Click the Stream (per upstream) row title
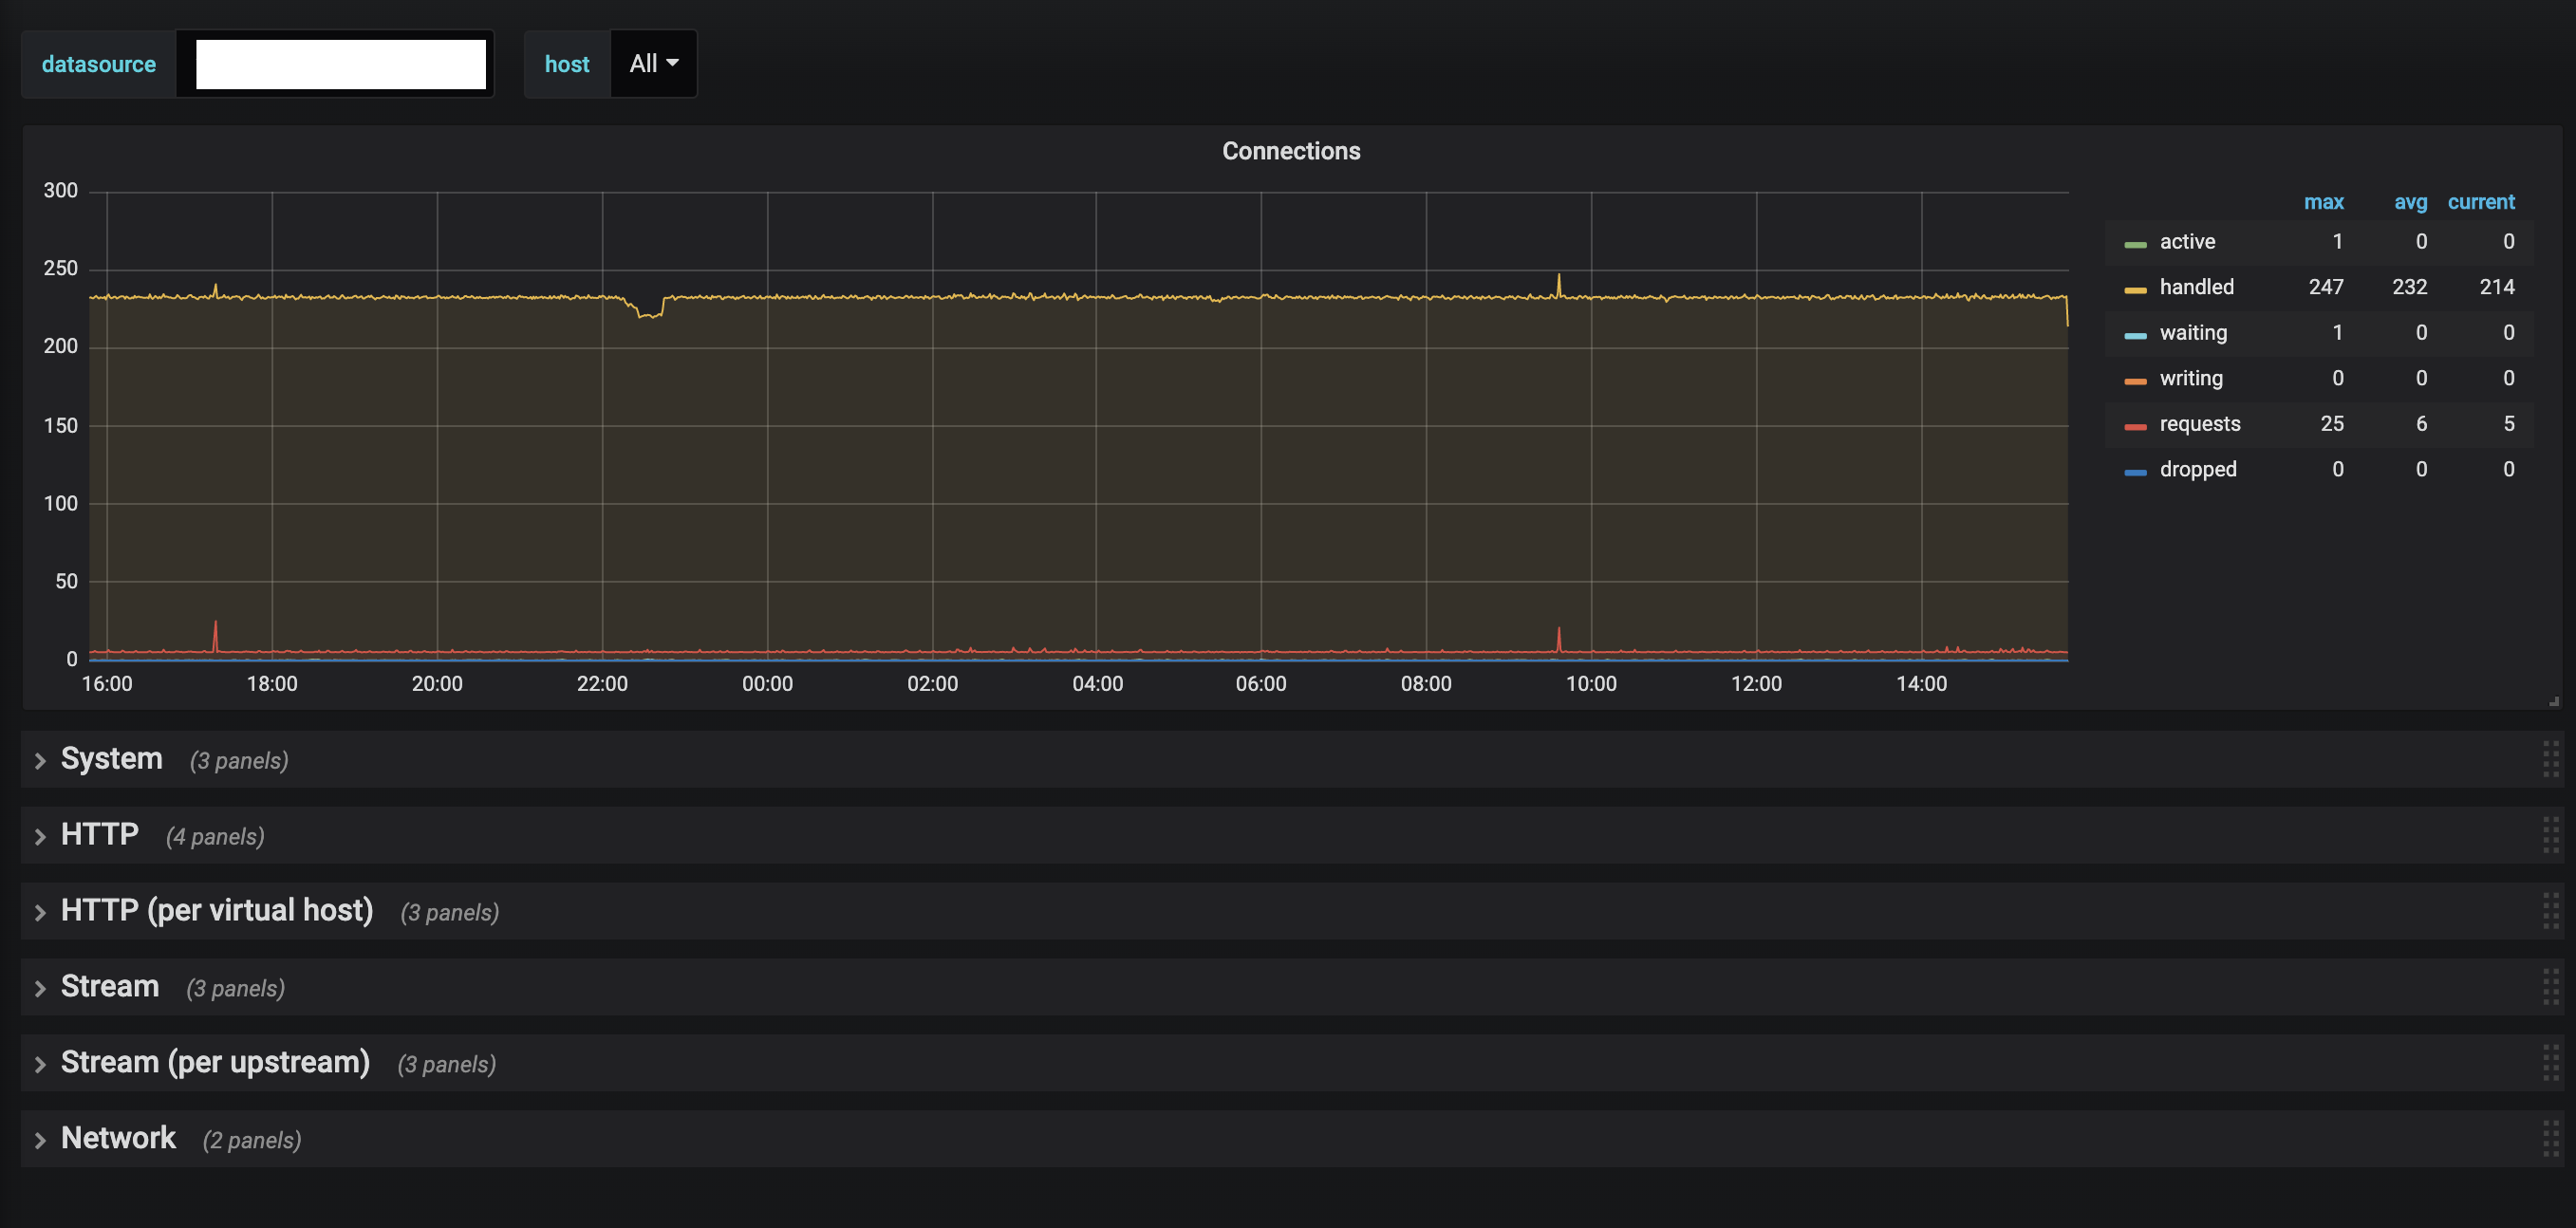 [x=215, y=1063]
